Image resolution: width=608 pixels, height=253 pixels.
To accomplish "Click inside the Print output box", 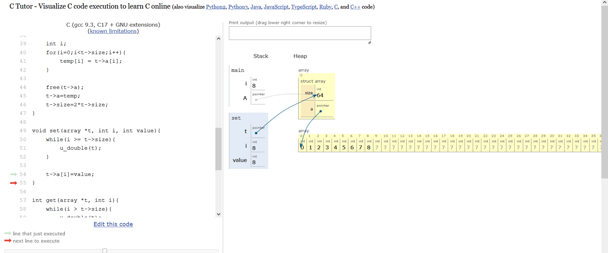I will (x=300, y=33).
